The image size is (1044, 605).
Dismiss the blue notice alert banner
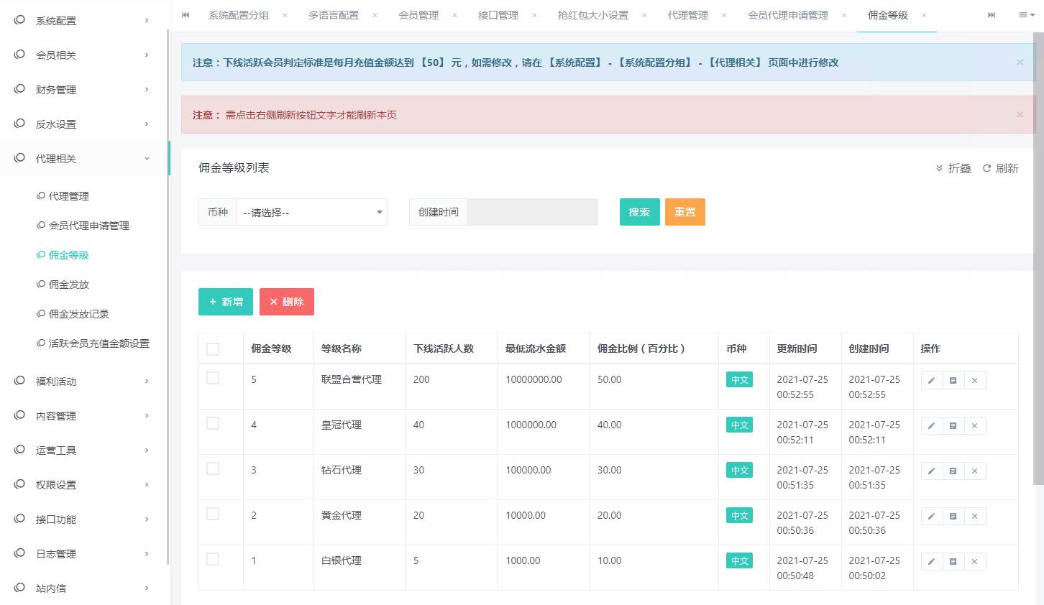tap(1020, 63)
